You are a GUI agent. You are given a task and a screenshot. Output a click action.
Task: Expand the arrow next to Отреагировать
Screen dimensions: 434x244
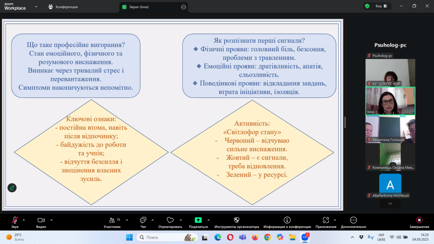point(181,220)
